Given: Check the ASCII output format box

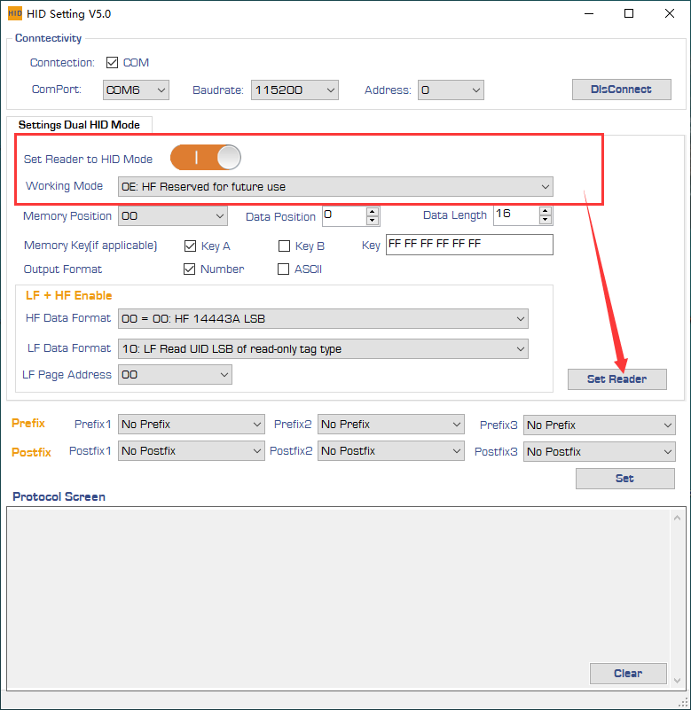Looking at the screenshot, I should coord(285,269).
